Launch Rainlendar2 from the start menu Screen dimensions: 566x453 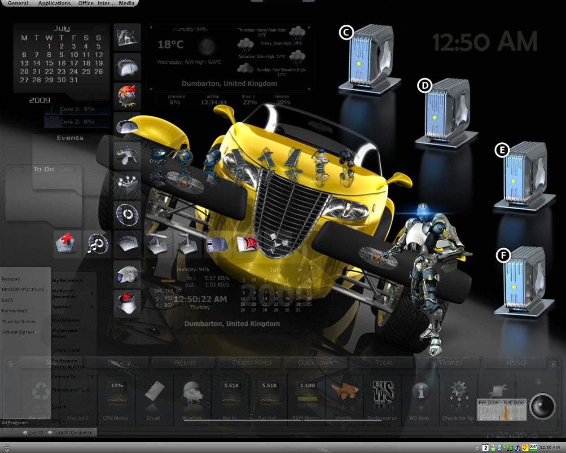coord(14,311)
